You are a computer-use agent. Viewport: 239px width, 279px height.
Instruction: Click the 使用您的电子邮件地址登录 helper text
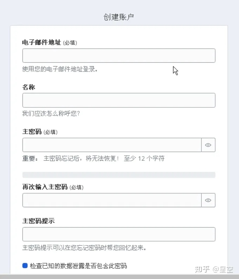tap(60, 69)
